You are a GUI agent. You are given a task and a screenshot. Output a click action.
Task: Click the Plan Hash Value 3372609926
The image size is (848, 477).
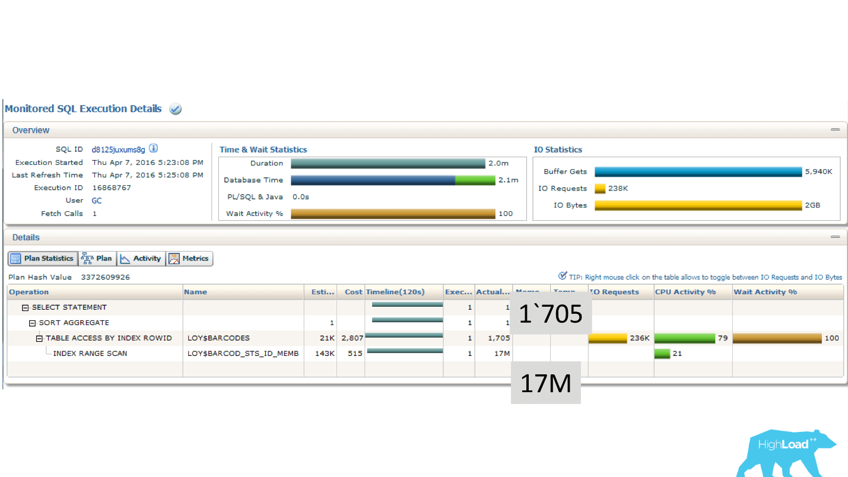106,277
